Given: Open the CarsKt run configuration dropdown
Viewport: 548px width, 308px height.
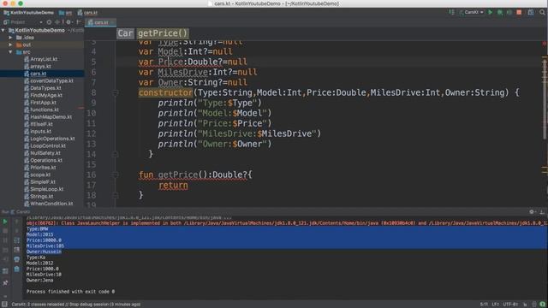Looking at the screenshot, I should tap(471, 12).
